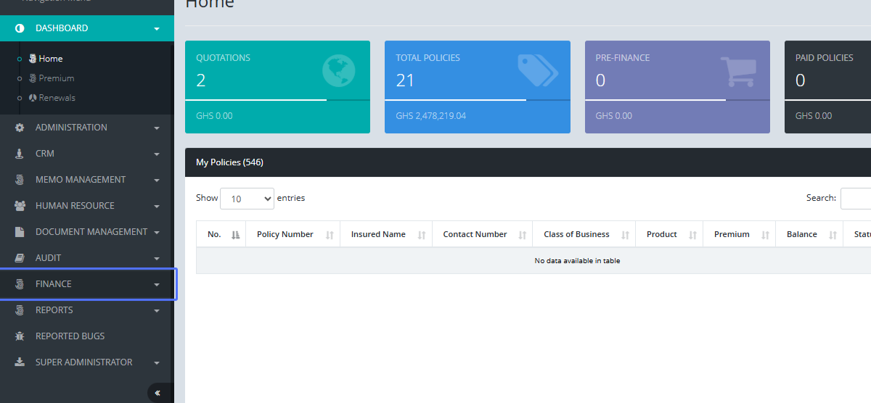Open the Total Policies card
Screen dimensions: 871x403
477,87
